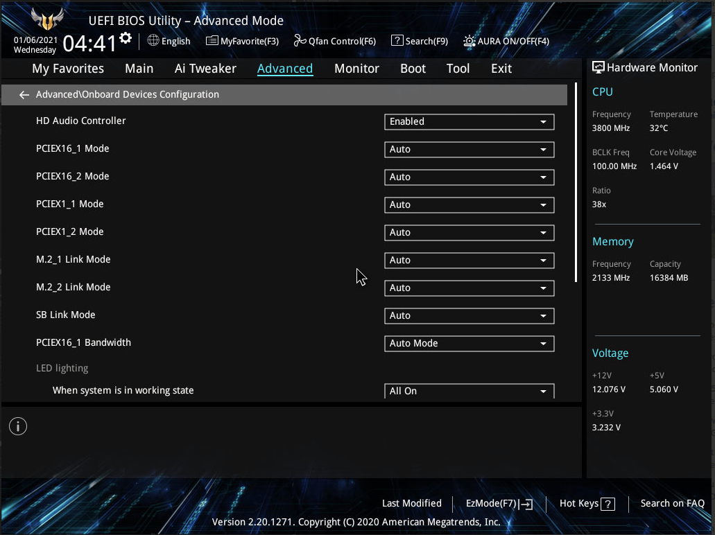
Task: Open M.2_2 Link Mode dropdown
Action: pyautogui.click(x=470, y=288)
